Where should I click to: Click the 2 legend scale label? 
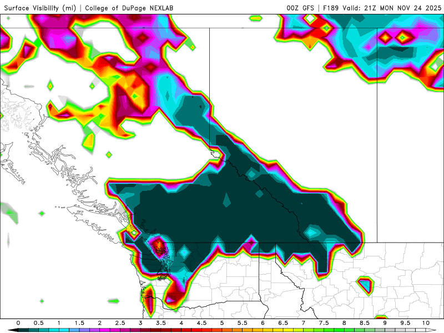click(100, 323)
